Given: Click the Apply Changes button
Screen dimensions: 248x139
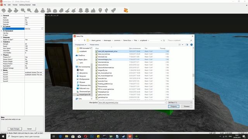Looking at the screenshot, I should (15, 129).
